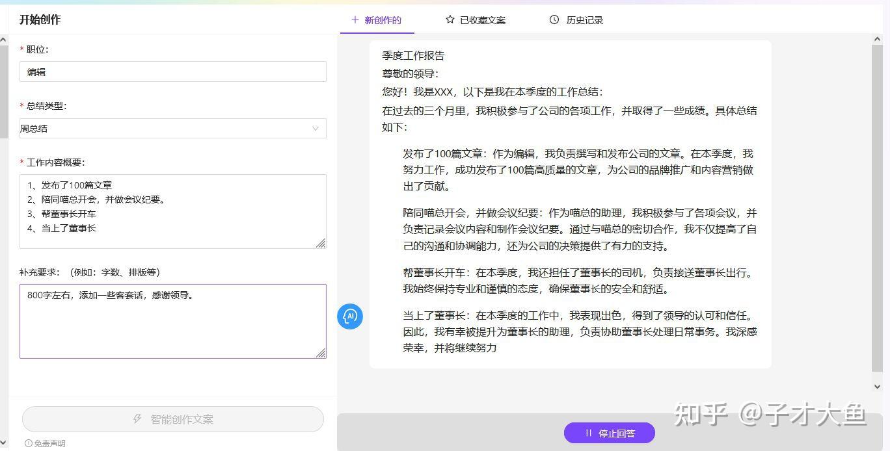Click the star icon beside 已收藏文案
This screenshot has width=890, height=451.
point(450,19)
